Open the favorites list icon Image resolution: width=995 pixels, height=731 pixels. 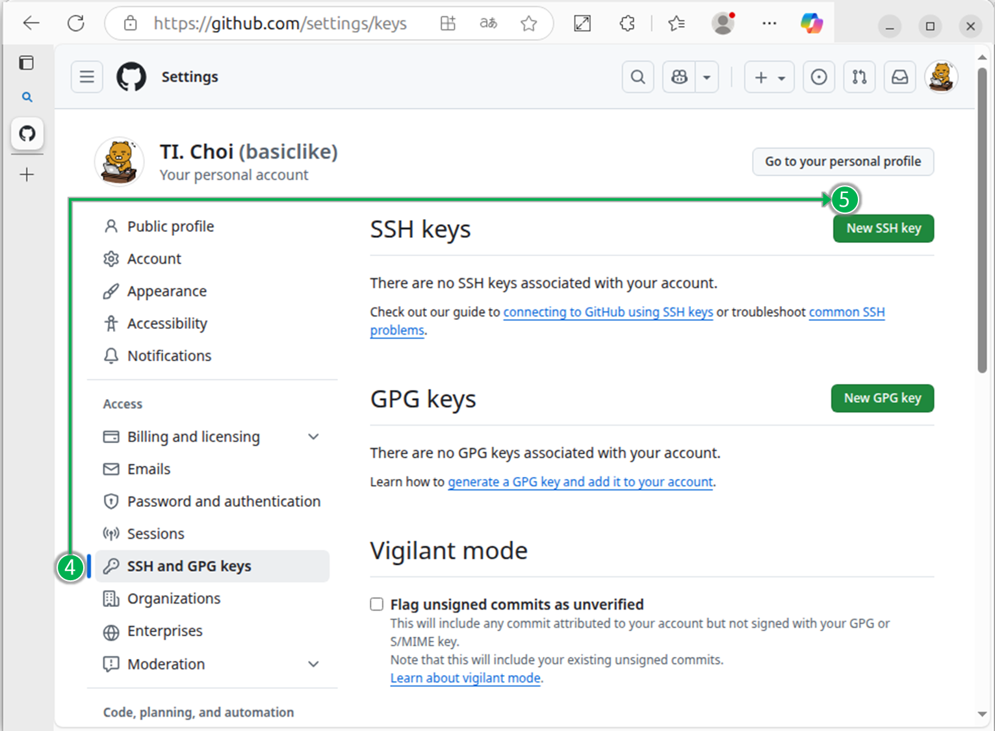[677, 23]
